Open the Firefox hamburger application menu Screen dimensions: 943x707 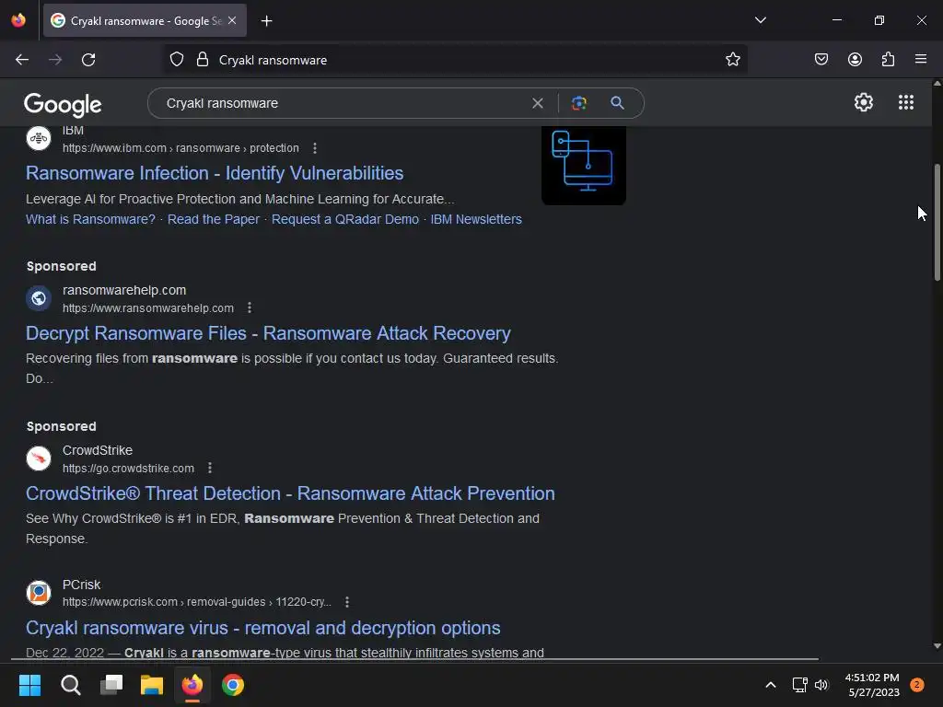tap(921, 60)
